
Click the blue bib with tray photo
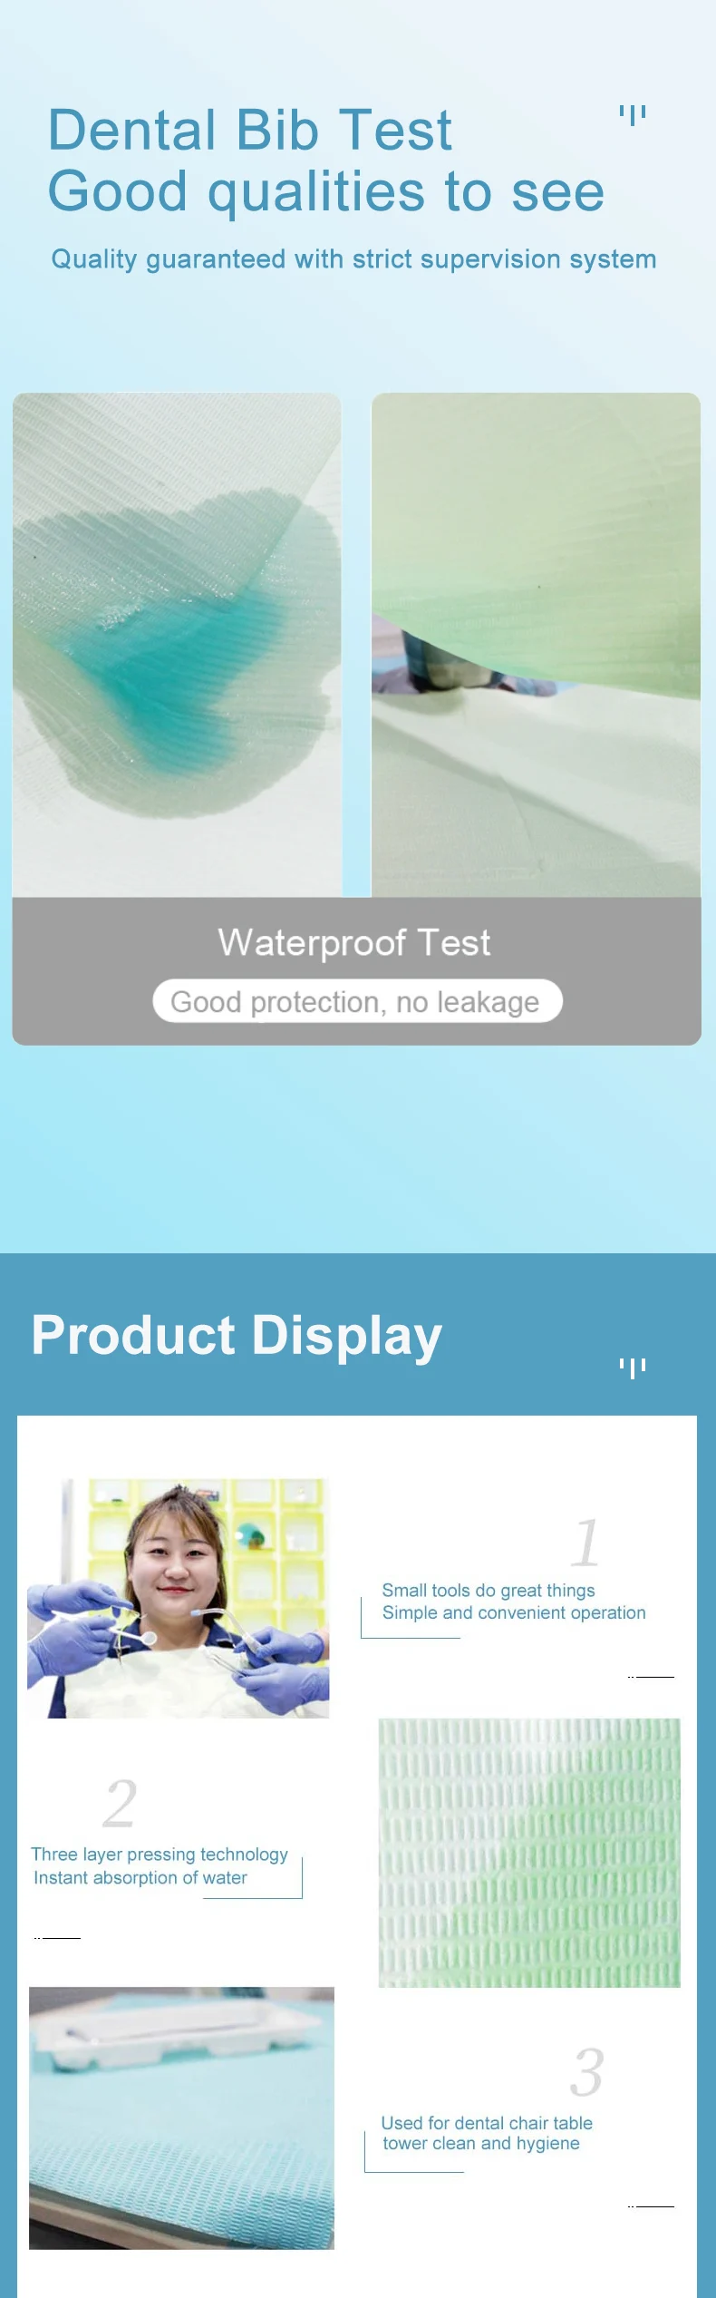tap(181, 2118)
